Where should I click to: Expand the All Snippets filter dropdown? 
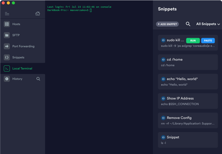pos(208,24)
